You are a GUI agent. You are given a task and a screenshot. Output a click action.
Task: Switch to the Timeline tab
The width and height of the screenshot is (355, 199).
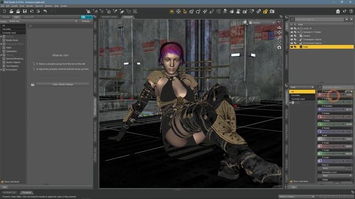[27, 192]
